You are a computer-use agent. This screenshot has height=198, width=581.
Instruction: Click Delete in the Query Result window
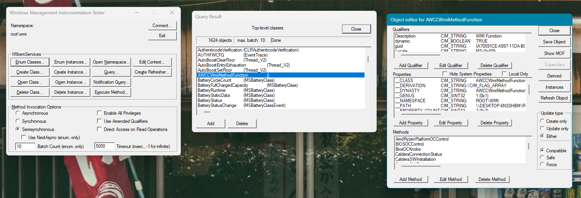242,124
